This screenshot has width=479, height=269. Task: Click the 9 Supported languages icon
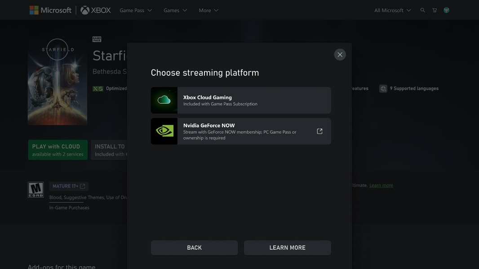pos(383,88)
